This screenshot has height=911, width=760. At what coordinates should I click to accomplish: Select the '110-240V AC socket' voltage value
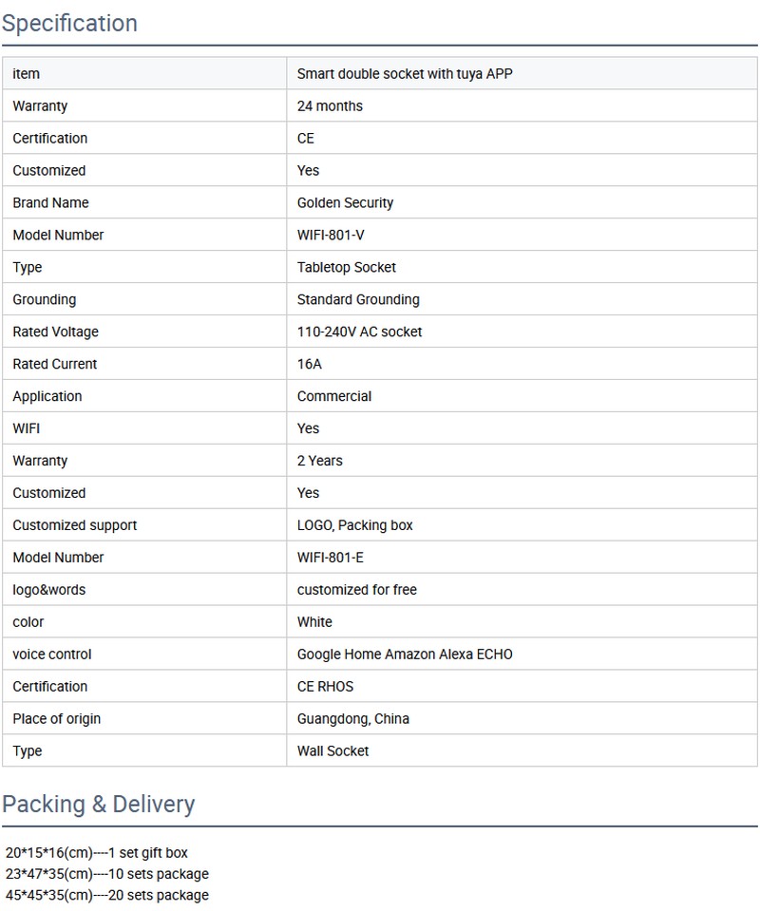click(359, 332)
